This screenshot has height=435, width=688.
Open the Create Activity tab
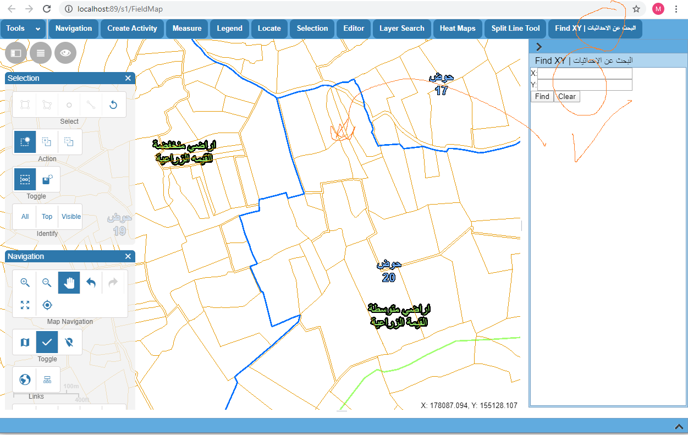132,29
